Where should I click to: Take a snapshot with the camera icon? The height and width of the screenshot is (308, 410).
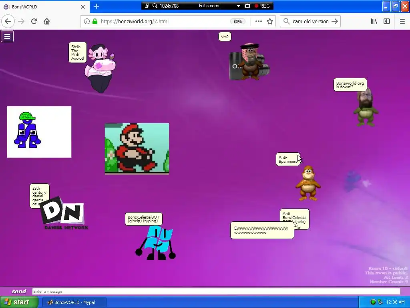[x=247, y=6]
